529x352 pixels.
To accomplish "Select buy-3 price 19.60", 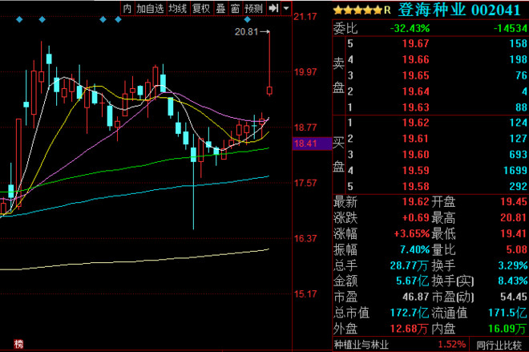I will point(416,155).
